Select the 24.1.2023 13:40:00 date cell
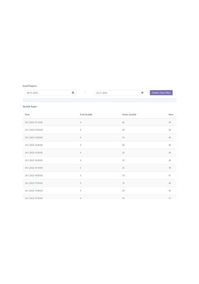Screen dimensions: 199x284 coord(34,191)
